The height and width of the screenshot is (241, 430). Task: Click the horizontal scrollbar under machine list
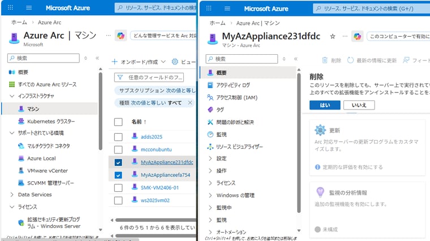pos(156,220)
